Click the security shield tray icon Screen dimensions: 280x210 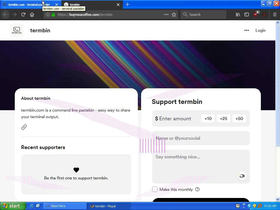pos(255,206)
